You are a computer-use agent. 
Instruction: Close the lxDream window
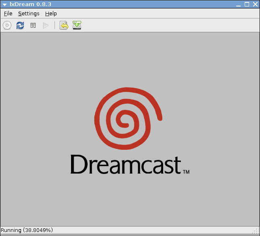click(x=255, y=4)
